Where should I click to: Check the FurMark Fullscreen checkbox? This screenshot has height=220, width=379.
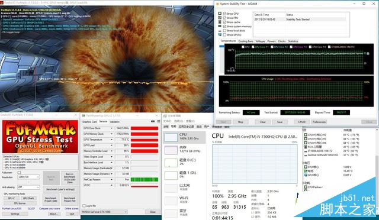point(19,173)
